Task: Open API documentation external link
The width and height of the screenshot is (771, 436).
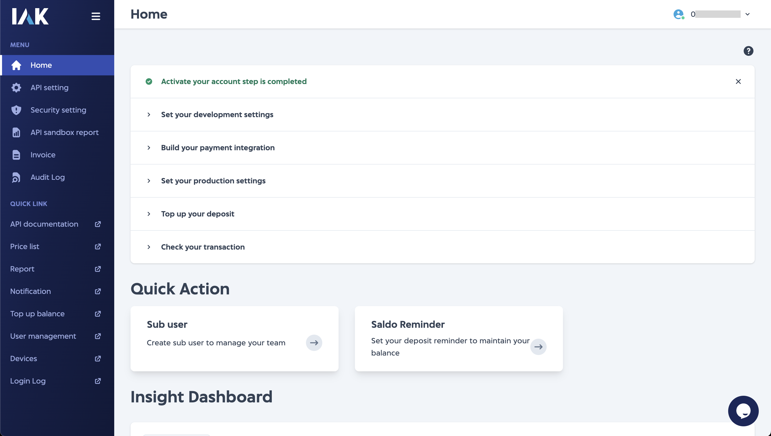Action: [x=44, y=224]
